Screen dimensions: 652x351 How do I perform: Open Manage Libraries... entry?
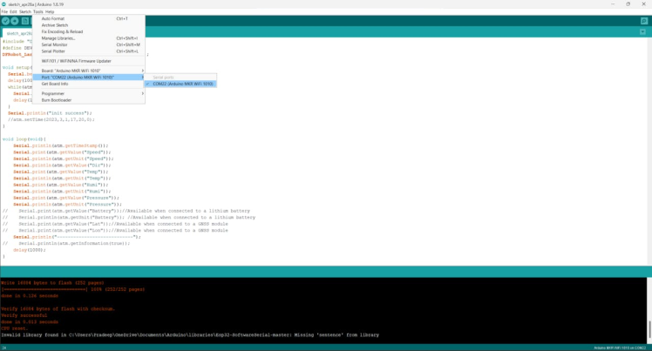[x=89, y=38]
